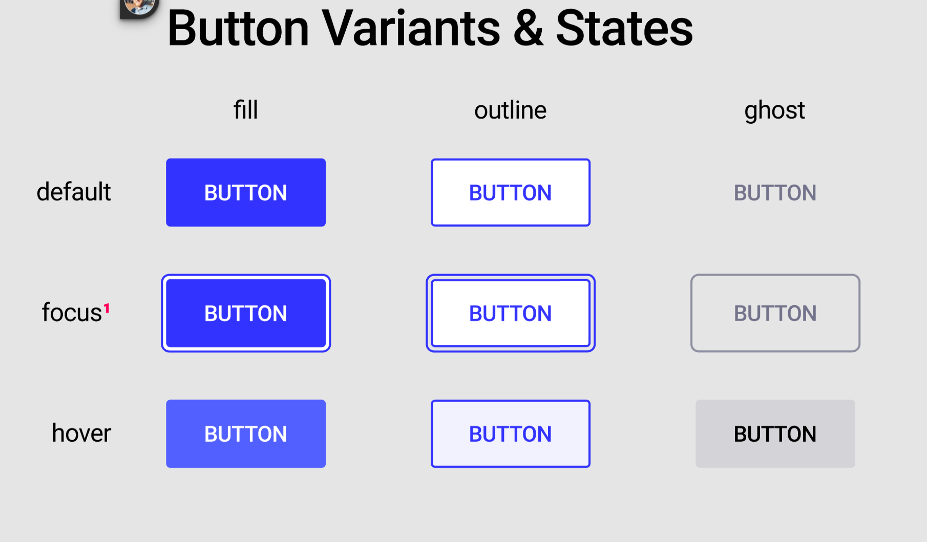
Task: Click the word "Variants" in the heading
Action: [411, 28]
